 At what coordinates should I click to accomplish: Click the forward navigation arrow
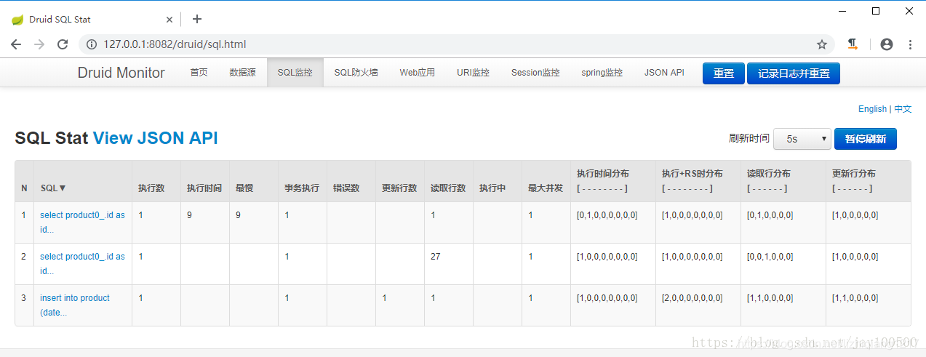coord(39,44)
